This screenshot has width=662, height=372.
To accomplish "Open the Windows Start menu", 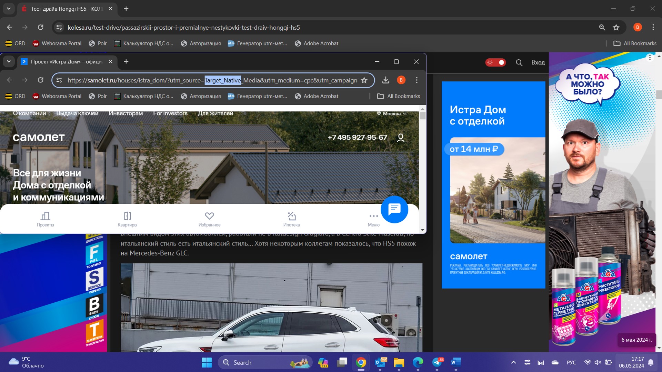I will coord(207,362).
